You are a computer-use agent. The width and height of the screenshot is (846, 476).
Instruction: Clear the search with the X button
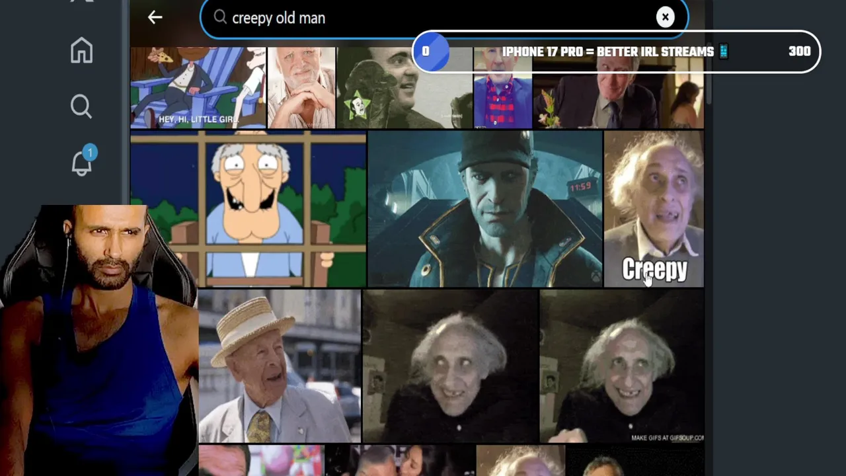(x=665, y=17)
